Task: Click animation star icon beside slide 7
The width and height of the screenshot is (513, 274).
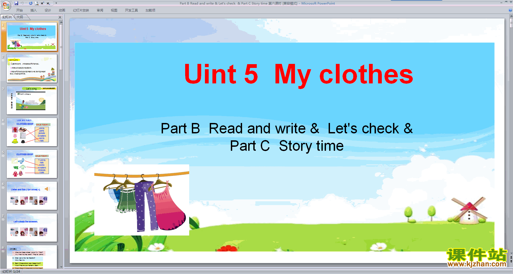Action: click(x=3, y=219)
